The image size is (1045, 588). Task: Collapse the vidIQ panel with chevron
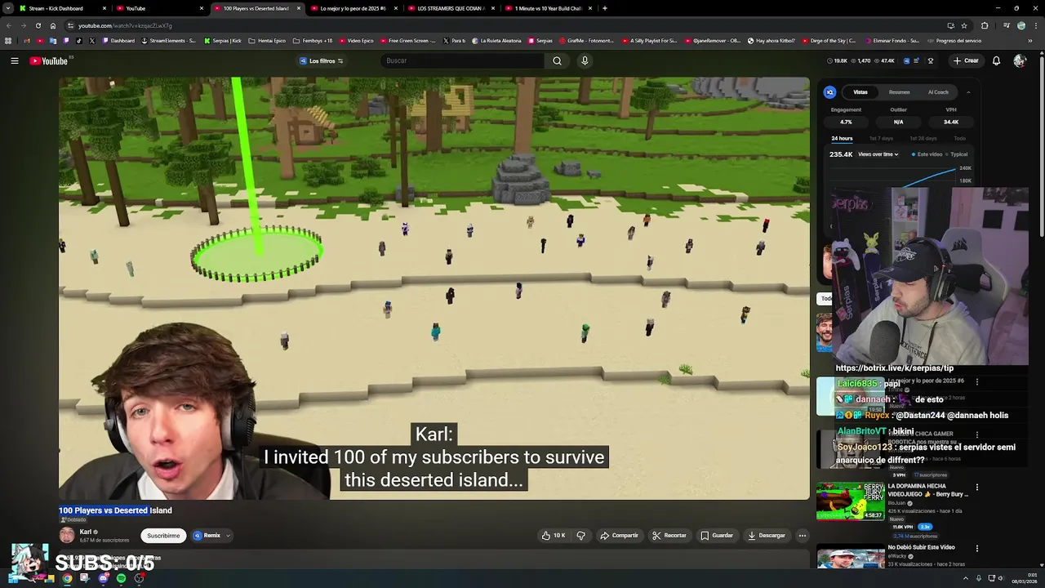pyautogui.click(x=968, y=92)
